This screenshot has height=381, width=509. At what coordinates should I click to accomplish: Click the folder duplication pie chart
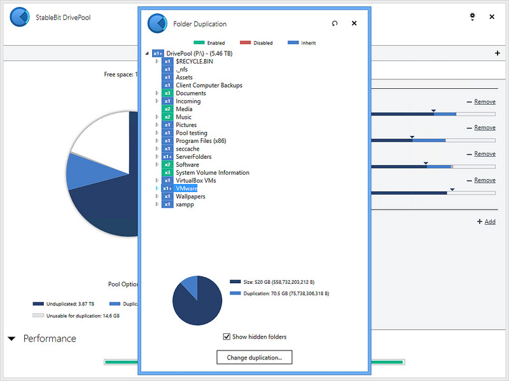pyautogui.click(x=197, y=300)
